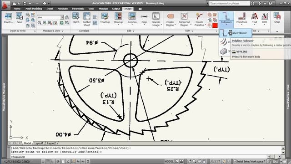291x164 pixels.
Task: Open the Annotate ribbon tab
Action: [x=63, y=9]
